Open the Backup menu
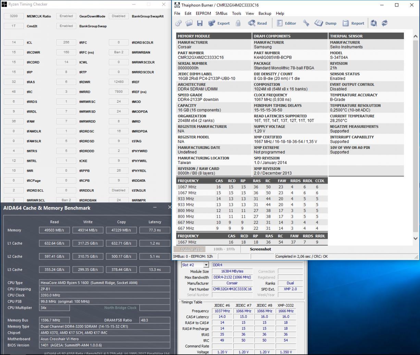The image size is (420, 355). coord(265,13)
